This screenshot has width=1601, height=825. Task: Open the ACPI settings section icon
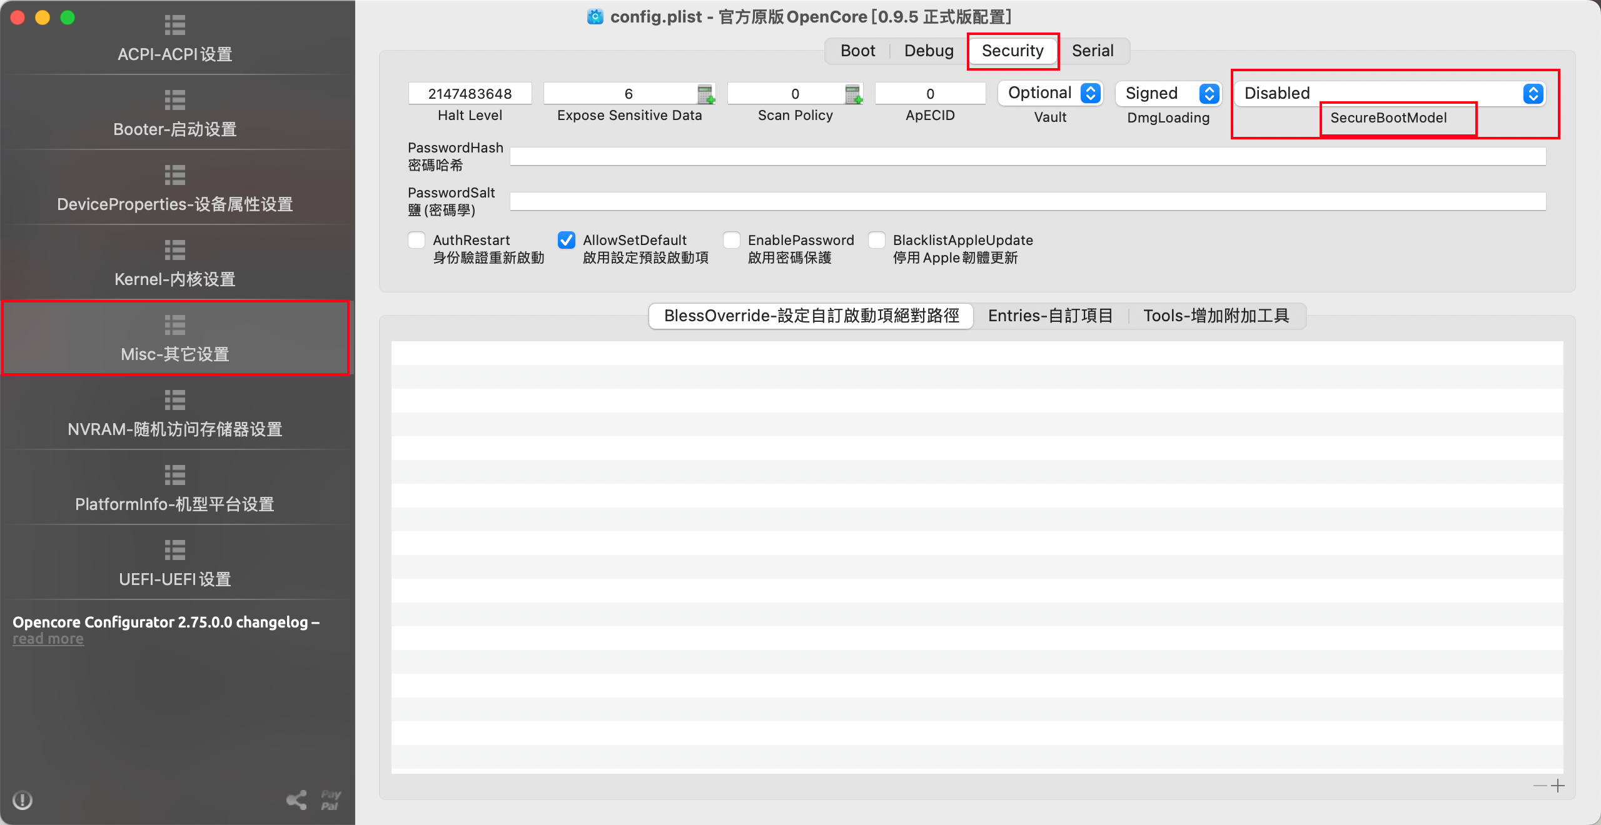pyautogui.click(x=175, y=25)
